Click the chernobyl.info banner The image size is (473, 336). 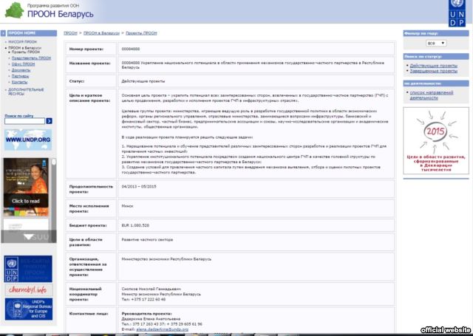point(27,290)
